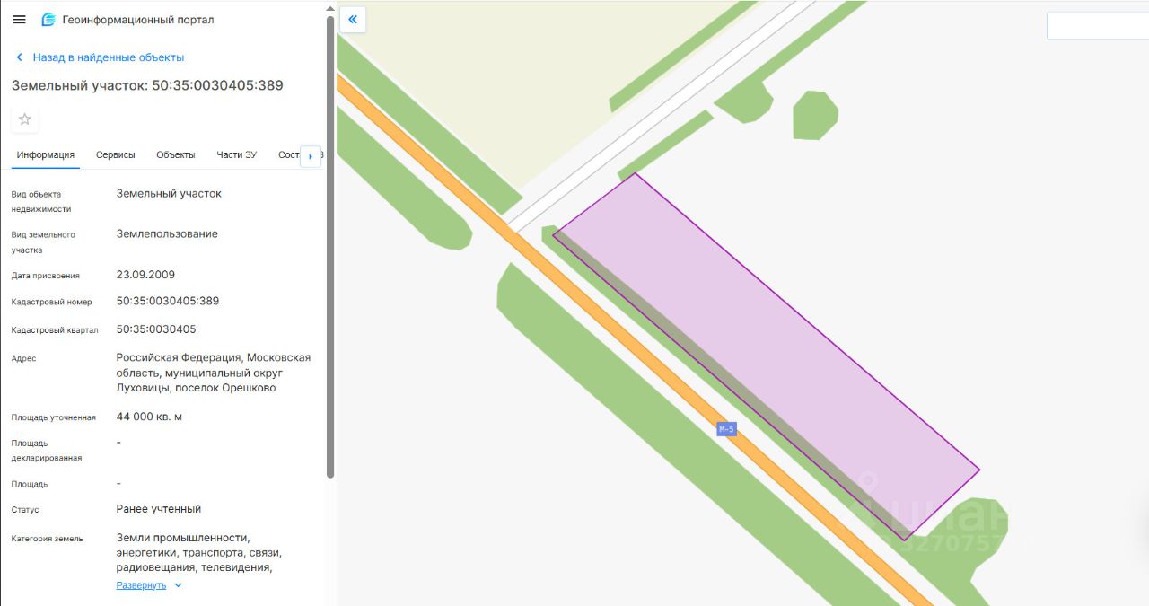The image size is (1149, 606).
Task: Switch to the Сервисы tab
Action: click(116, 154)
